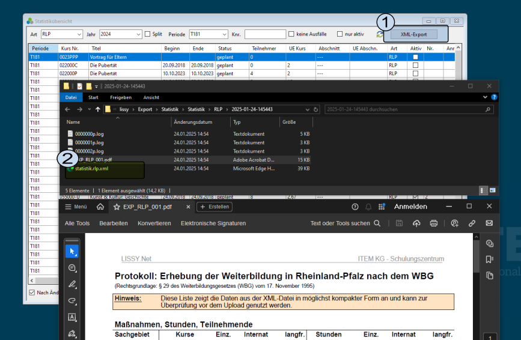Open Acrobat help circle icon
The width and height of the screenshot is (521, 340).
[355, 207]
